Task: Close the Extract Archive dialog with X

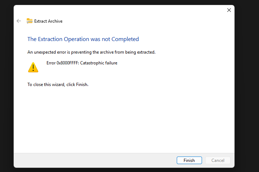Action: 229,10
